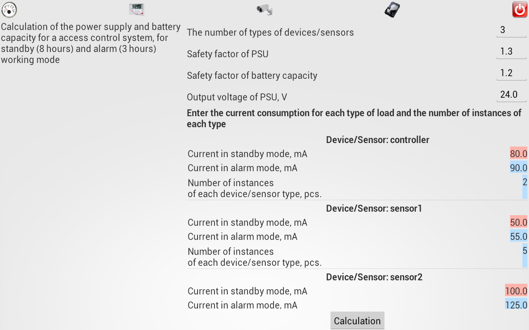Click the Calculation button
Screen dimensions: 529x330
[357, 321]
